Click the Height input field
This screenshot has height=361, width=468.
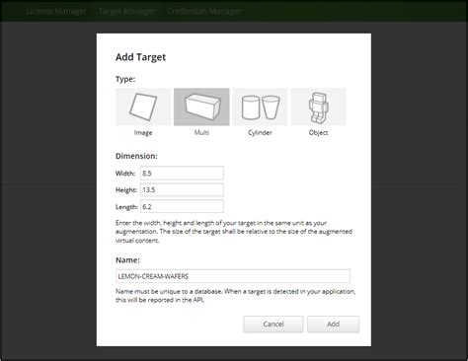(x=182, y=189)
